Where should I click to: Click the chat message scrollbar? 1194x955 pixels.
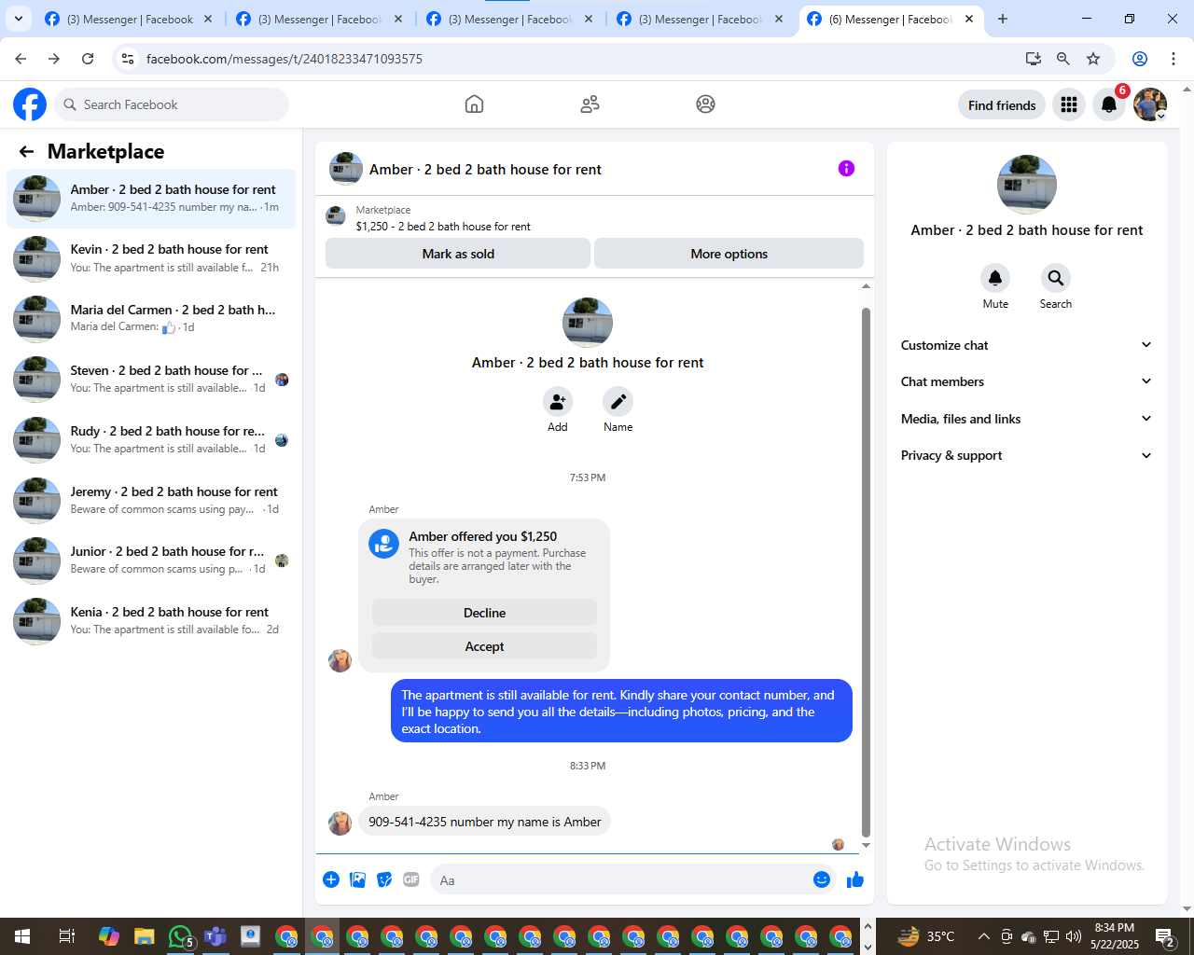(x=866, y=572)
